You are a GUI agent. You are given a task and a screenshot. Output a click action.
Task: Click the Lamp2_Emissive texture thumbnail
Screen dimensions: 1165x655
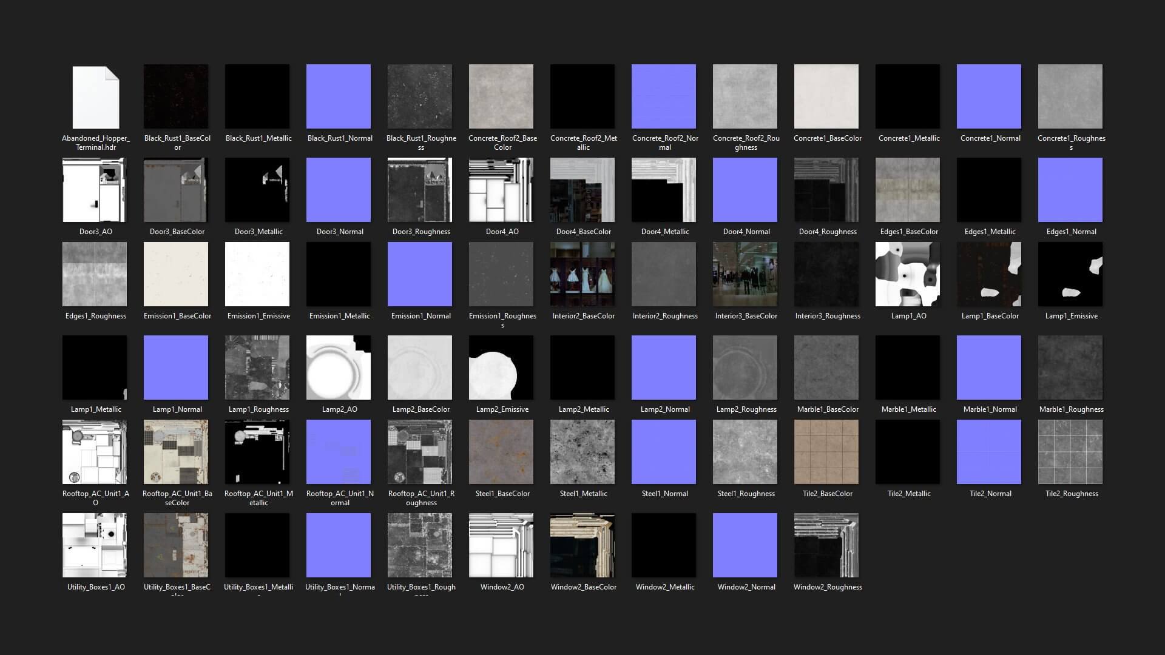click(501, 368)
